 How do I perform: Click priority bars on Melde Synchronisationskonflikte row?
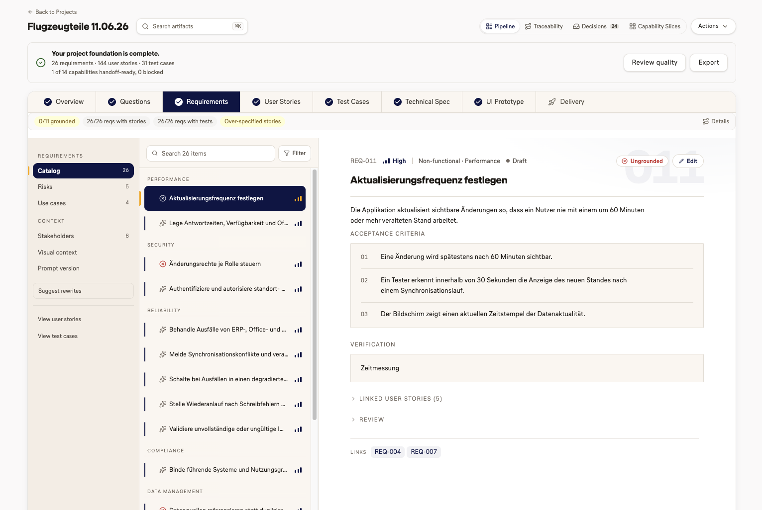coord(298,354)
